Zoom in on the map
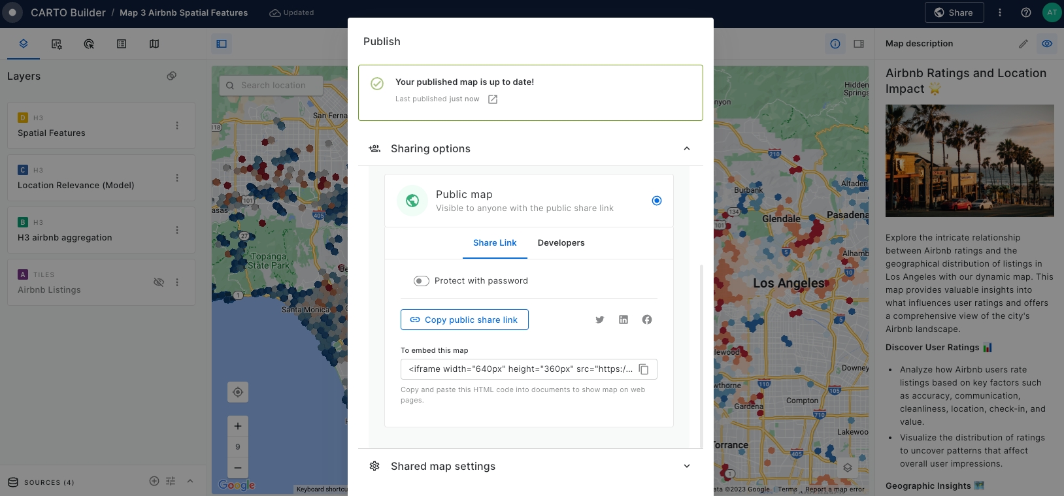This screenshot has height=496, width=1064. click(x=238, y=426)
